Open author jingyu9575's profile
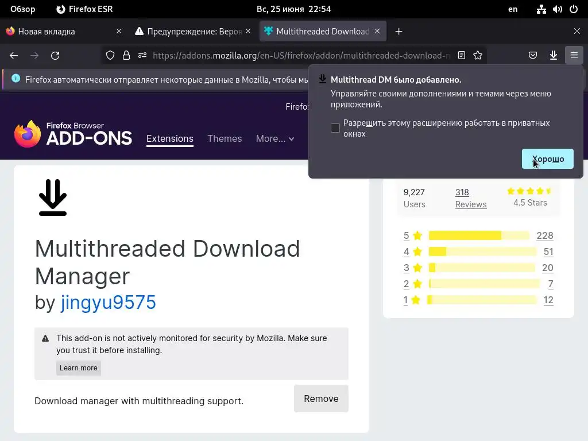This screenshot has width=588, height=441. pos(108,302)
